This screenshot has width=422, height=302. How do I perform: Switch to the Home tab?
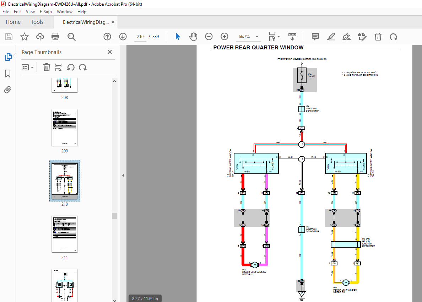pyautogui.click(x=13, y=22)
